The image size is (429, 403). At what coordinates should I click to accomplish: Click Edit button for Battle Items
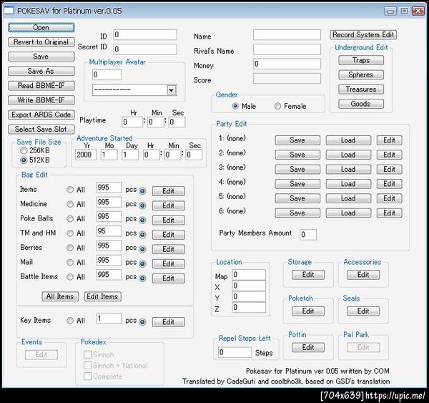168,278
